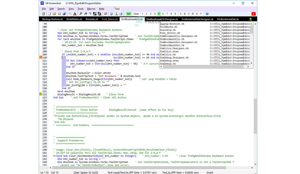Click the blue help question mark icon

tap(207, 14)
